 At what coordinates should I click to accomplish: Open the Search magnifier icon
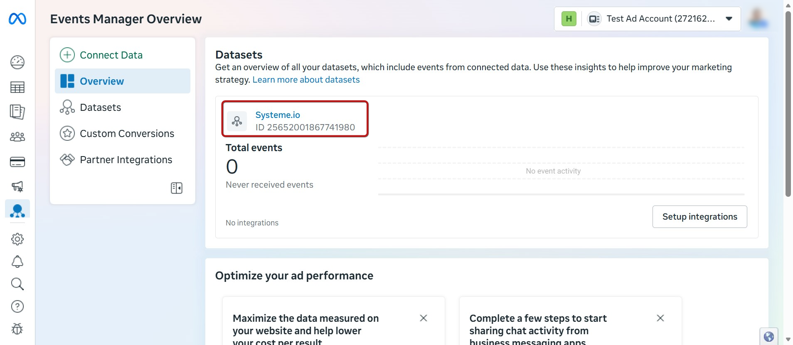point(17,284)
